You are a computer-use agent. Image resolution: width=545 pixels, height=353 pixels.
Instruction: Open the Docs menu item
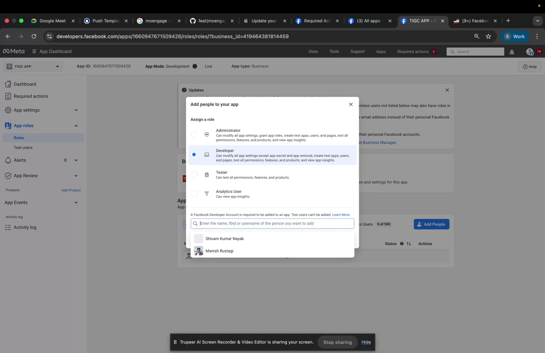[x=313, y=51]
